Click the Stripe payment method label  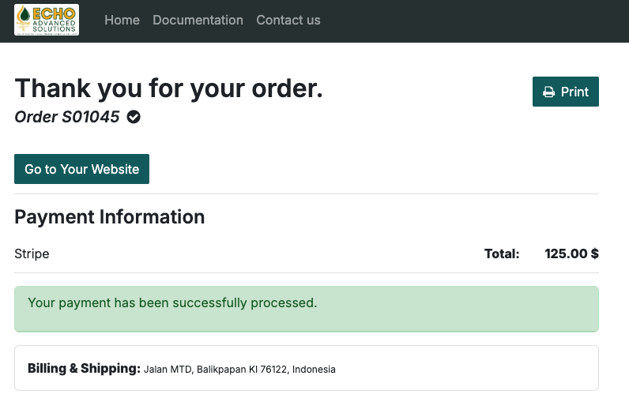(32, 254)
